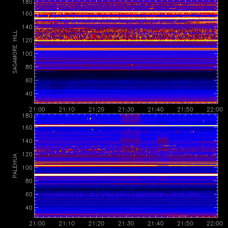Viewport: 228px width, 228px height.
Task: Click 22:00 time label under Sagamore Hill plot
Action: pyautogui.click(x=215, y=109)
